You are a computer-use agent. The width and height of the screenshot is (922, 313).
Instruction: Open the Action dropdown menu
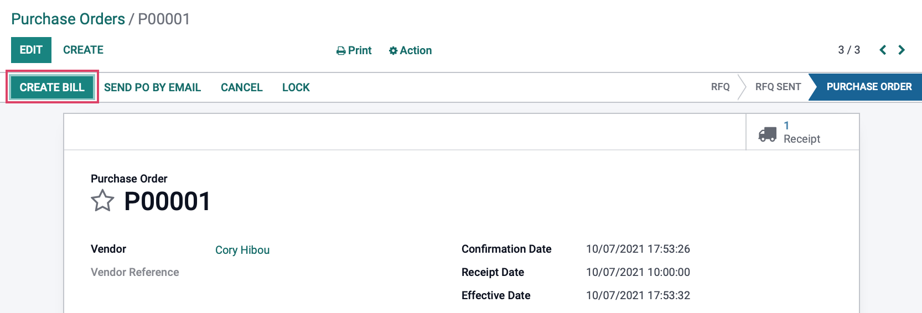tap(410, 50)
